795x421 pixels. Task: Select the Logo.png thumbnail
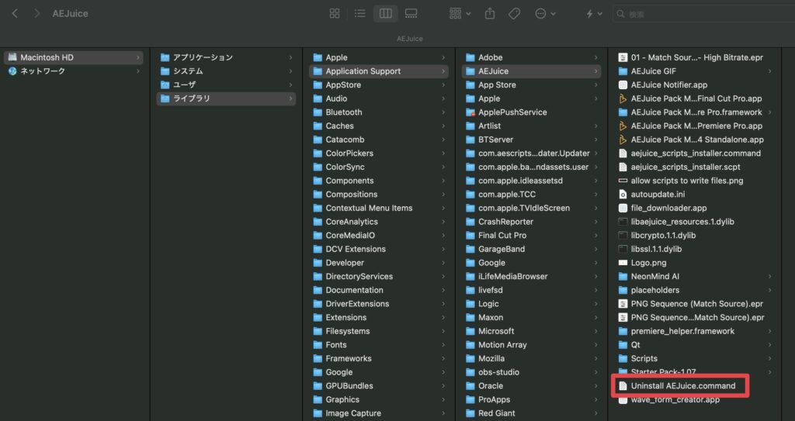point(623,262)
